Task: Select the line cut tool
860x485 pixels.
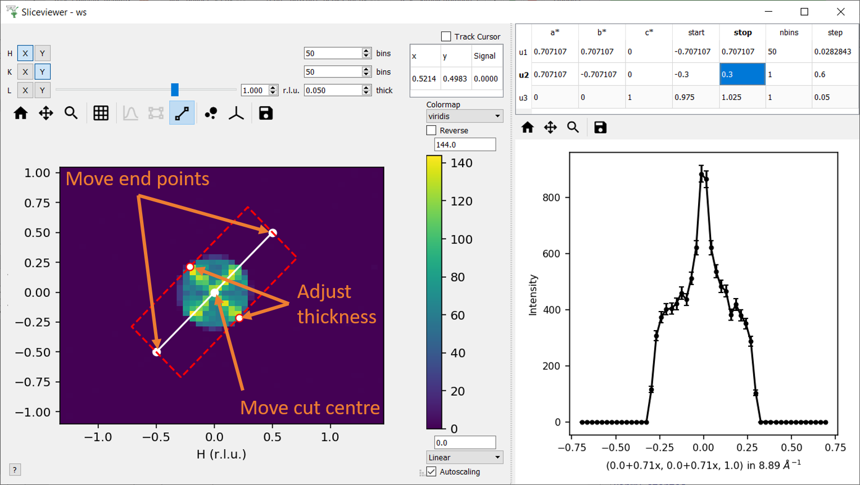Action: pos(182,112)
